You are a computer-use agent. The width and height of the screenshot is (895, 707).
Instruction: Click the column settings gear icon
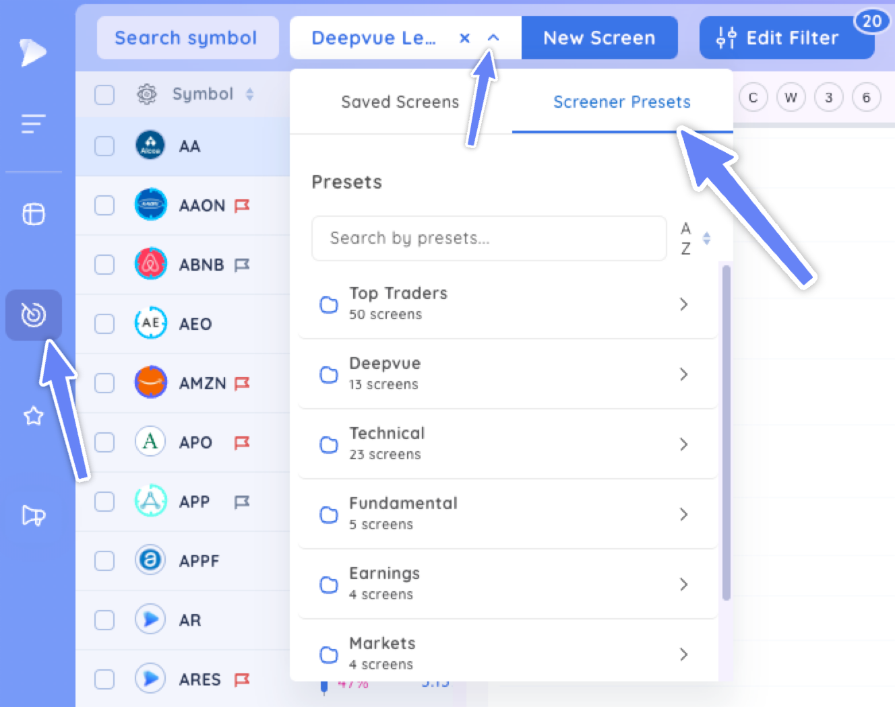point(146,94)
